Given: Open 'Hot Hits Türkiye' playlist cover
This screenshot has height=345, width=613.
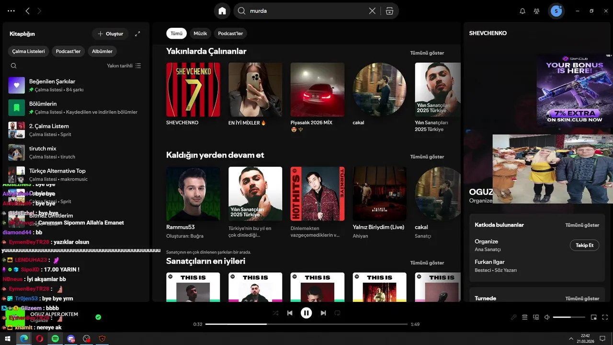Looking at the screenshot, I should (x=318, y=194).
